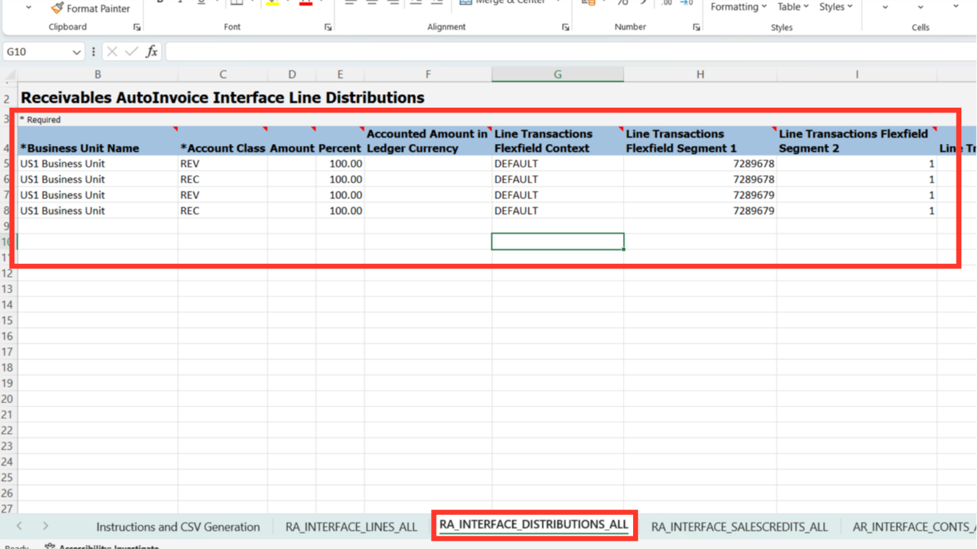
Task: Click the Receivables AutoInvoice Interface Line Distributions title
Action: [x=222, y=98]
